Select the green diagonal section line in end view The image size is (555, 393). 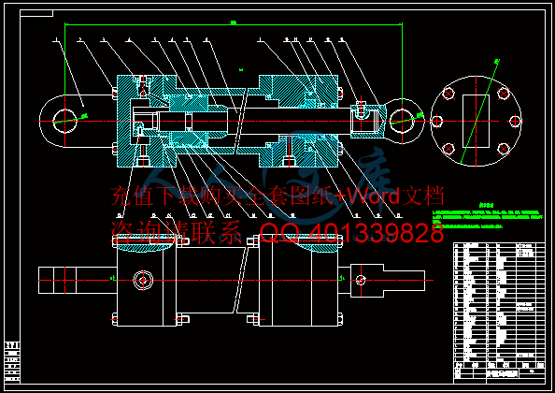point(479,111)
